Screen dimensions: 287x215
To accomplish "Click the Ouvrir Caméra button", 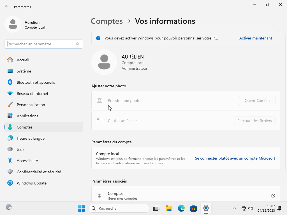I will click(257, 101).
